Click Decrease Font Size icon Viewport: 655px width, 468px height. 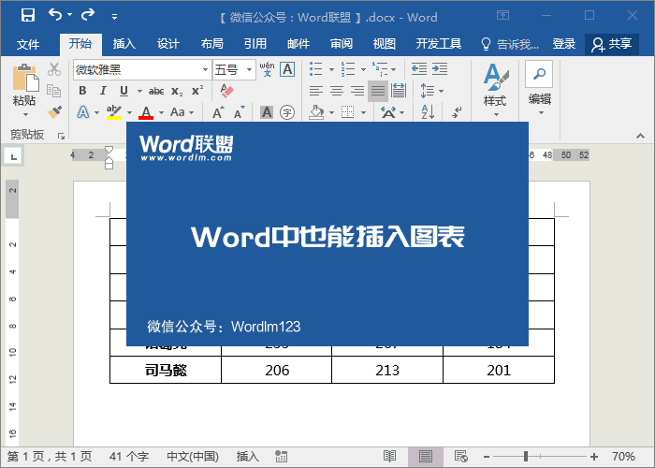tap(239, 112)
